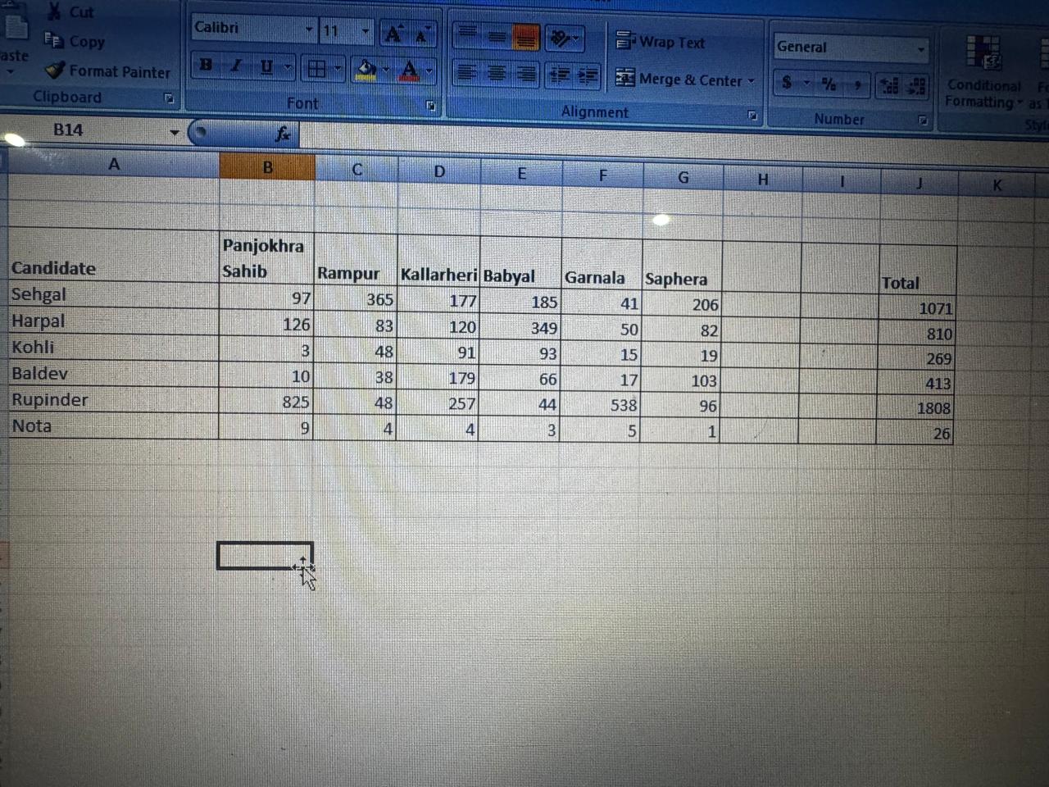
Task: Toggle Italic formatting
Action: [x=235, y=66]
